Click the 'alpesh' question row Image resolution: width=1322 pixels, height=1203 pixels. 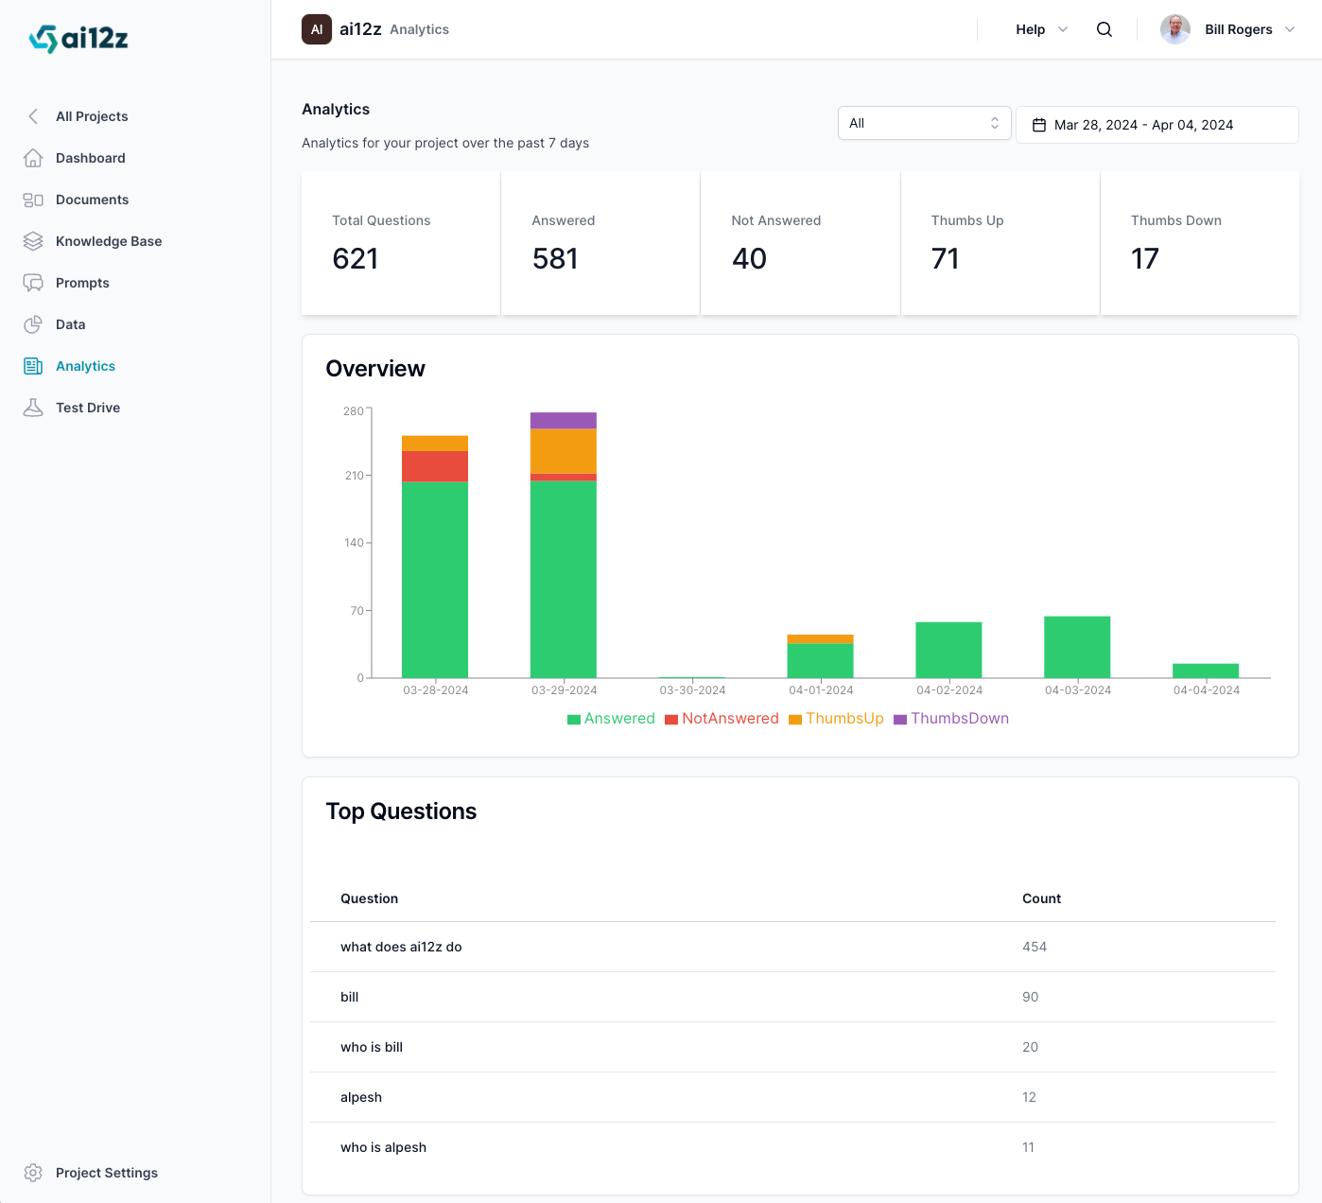pos(792,1097)
